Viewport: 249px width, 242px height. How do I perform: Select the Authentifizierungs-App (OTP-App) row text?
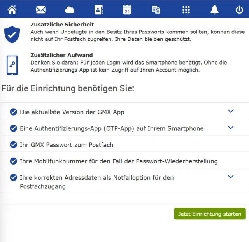pyautogui.click(x=112, y=128)
